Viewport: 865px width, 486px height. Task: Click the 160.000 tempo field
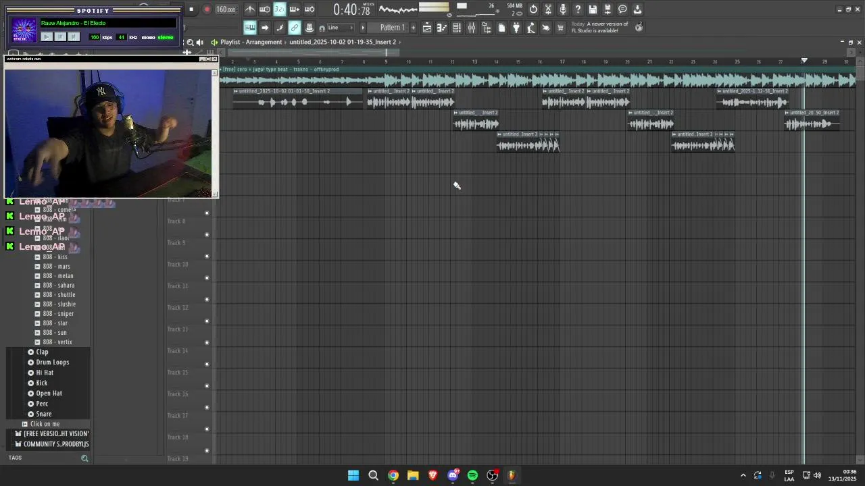[x=226, y=9]
